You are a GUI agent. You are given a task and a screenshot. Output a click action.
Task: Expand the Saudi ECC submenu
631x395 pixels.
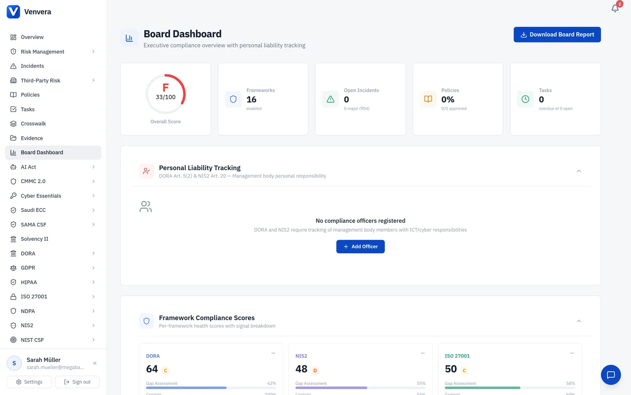[93, 210]
